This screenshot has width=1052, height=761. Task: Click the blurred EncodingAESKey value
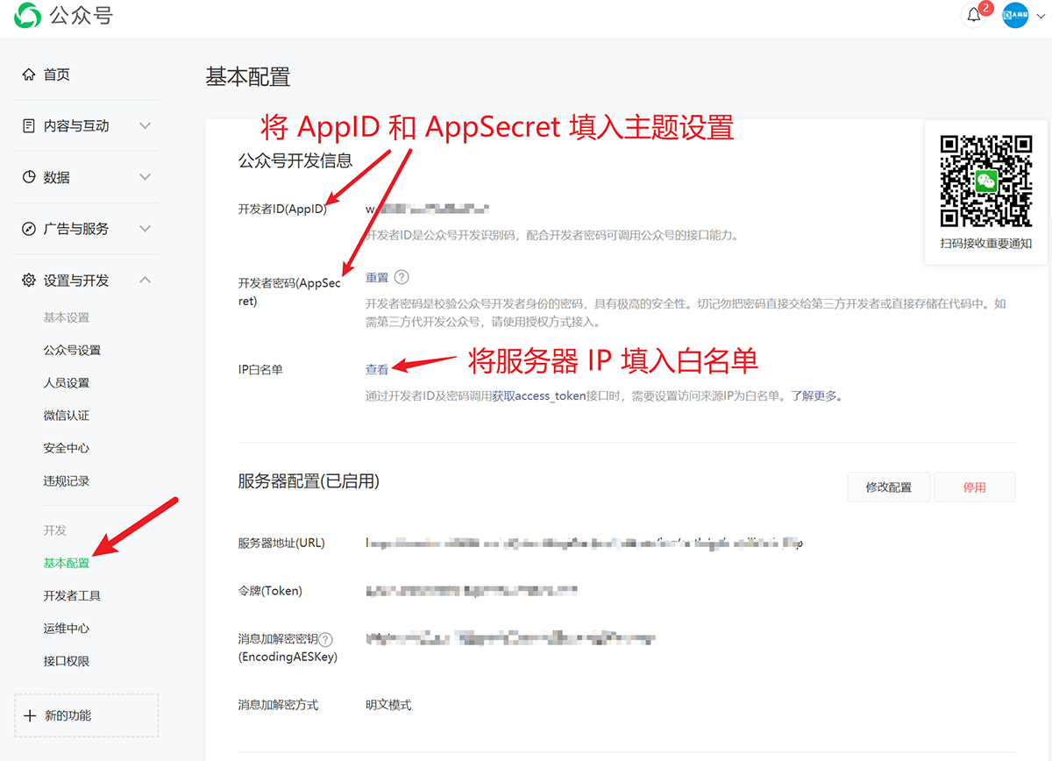point(510,640)
